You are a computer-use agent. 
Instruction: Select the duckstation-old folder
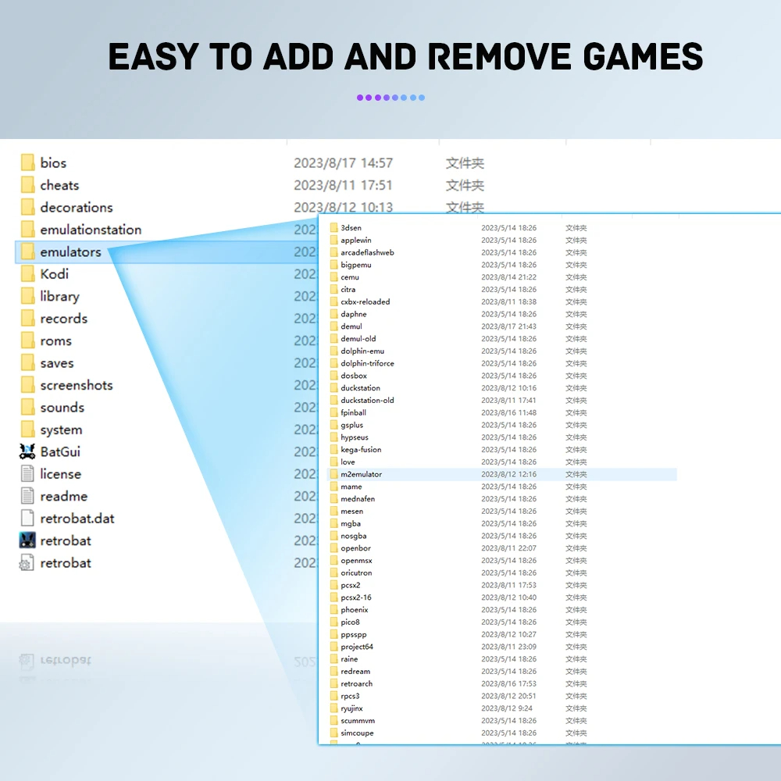coord(367,400)
